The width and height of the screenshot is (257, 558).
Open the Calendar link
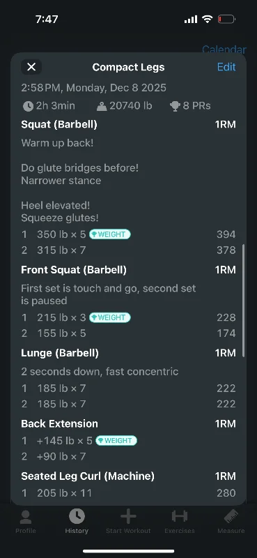click(x=224, y=49)
